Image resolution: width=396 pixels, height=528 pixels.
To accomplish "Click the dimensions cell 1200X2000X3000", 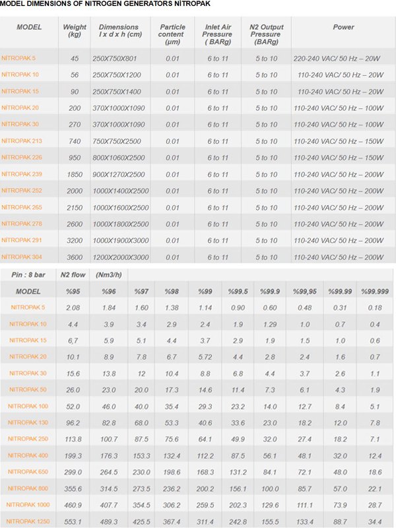I will point(121,257).
